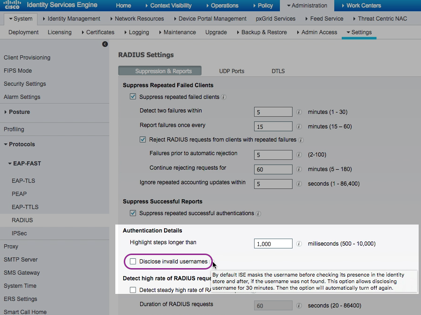Open Profiling settings
Image resolution: width=421 pixels, height=315 pixels.
pos(14,129)
